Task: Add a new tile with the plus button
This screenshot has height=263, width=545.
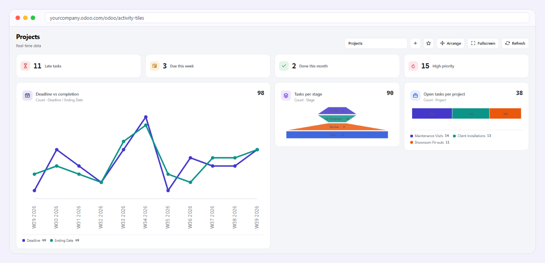Action: click(415, 43)
